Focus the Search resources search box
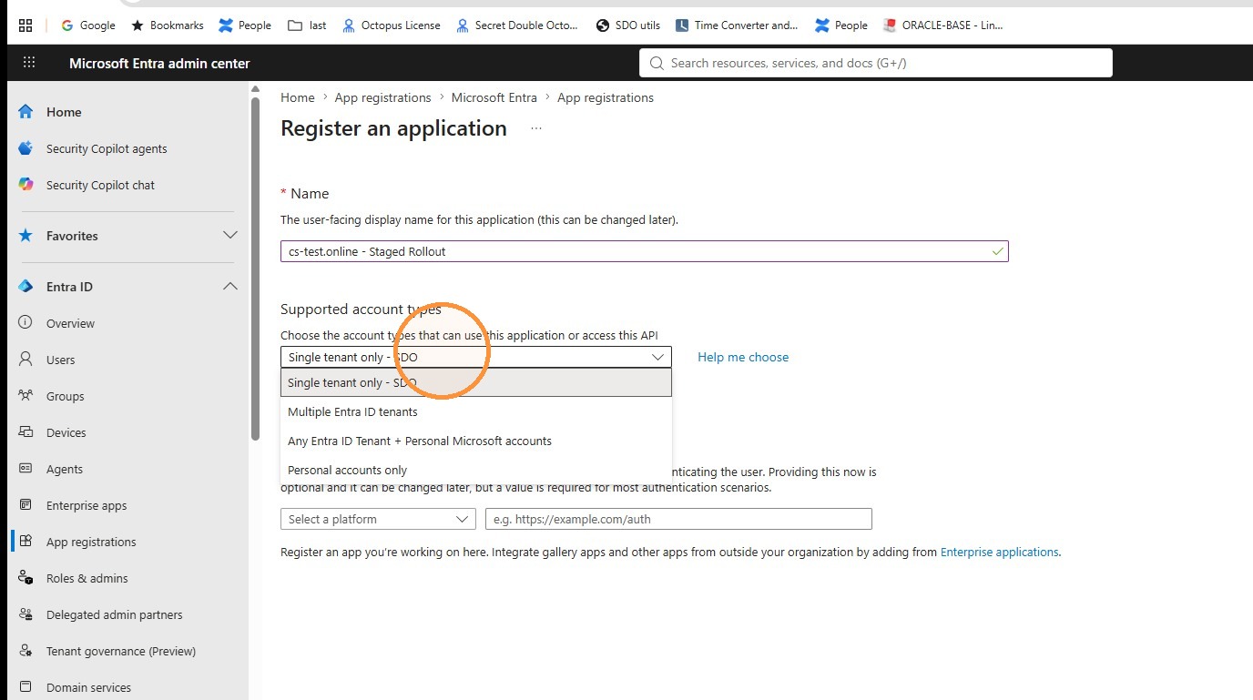Viewport: 1253px width, 700px height. [876, 63]
